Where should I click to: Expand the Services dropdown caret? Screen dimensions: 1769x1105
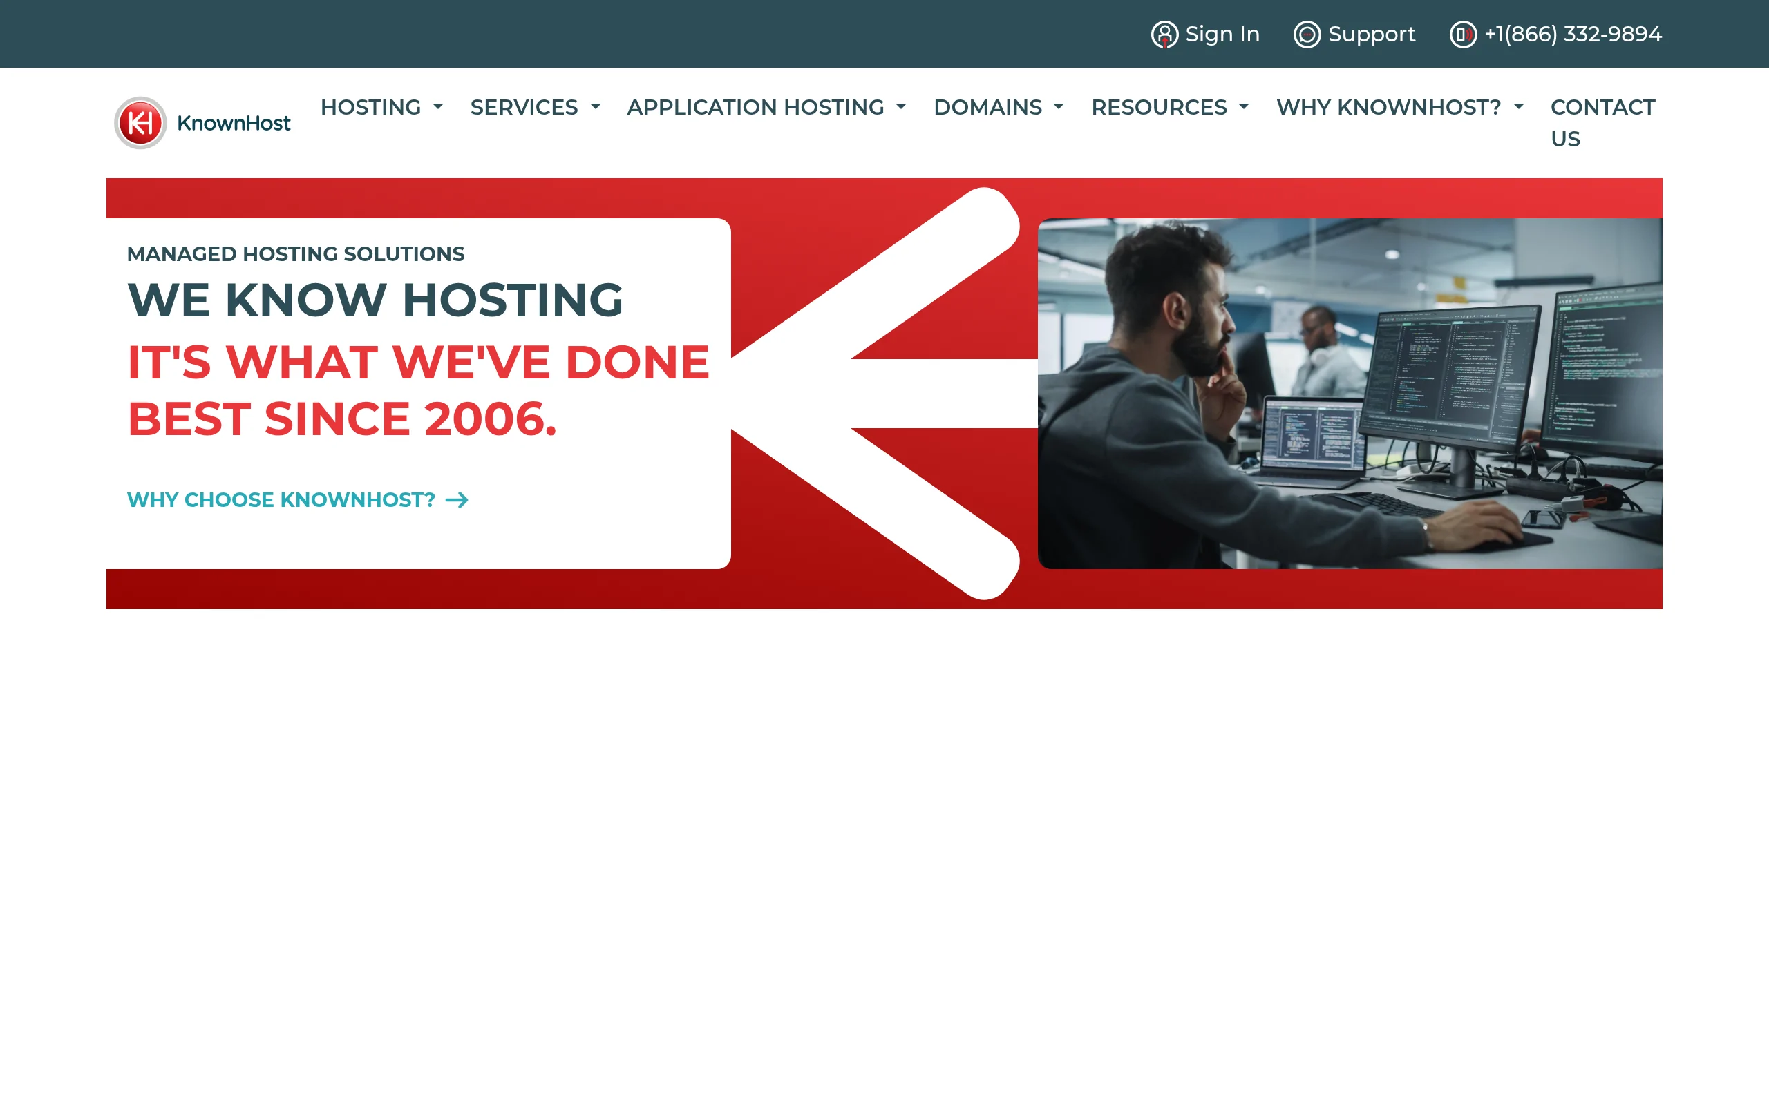pyautogui.click(x=595, y=108)
